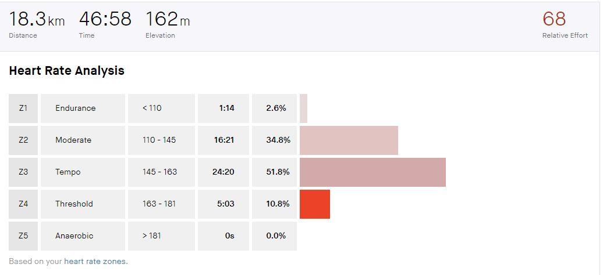Click the Threshold zone label
Image resolution: width=603 pixels, height=275 pixels.
pos(75,204)
